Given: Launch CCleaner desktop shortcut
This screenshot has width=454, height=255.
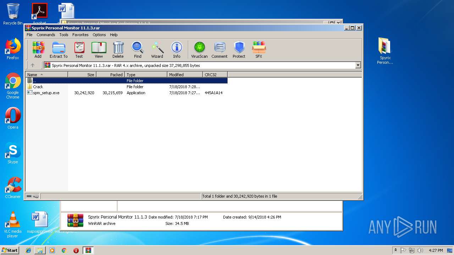Looking at the screenshot, I should pos(13,188).
